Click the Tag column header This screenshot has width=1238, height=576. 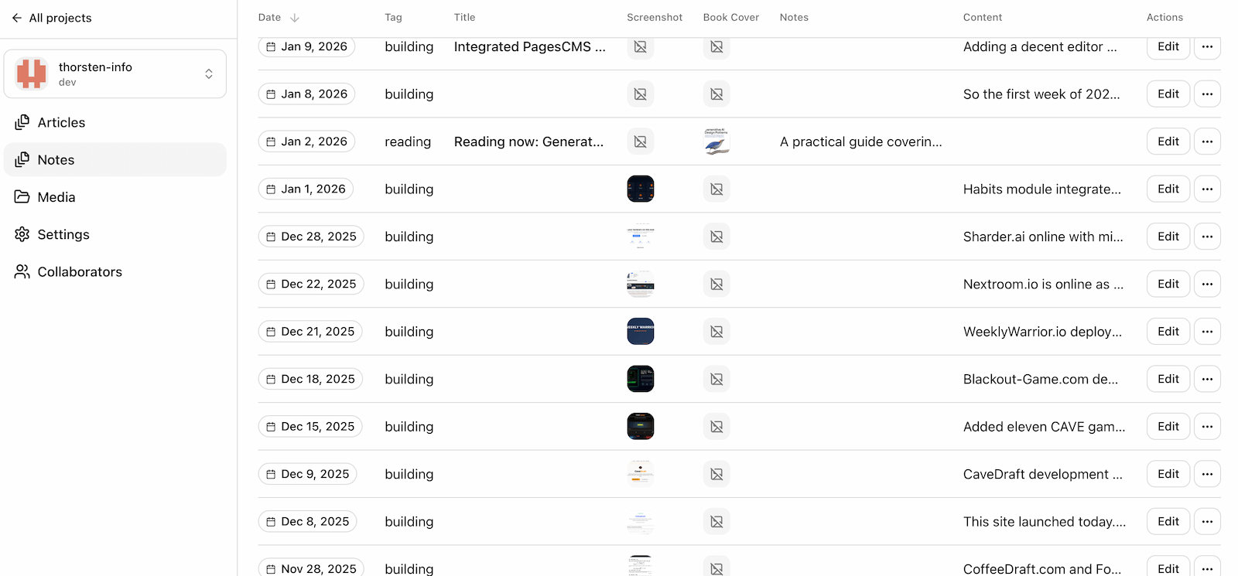(393, 17)
